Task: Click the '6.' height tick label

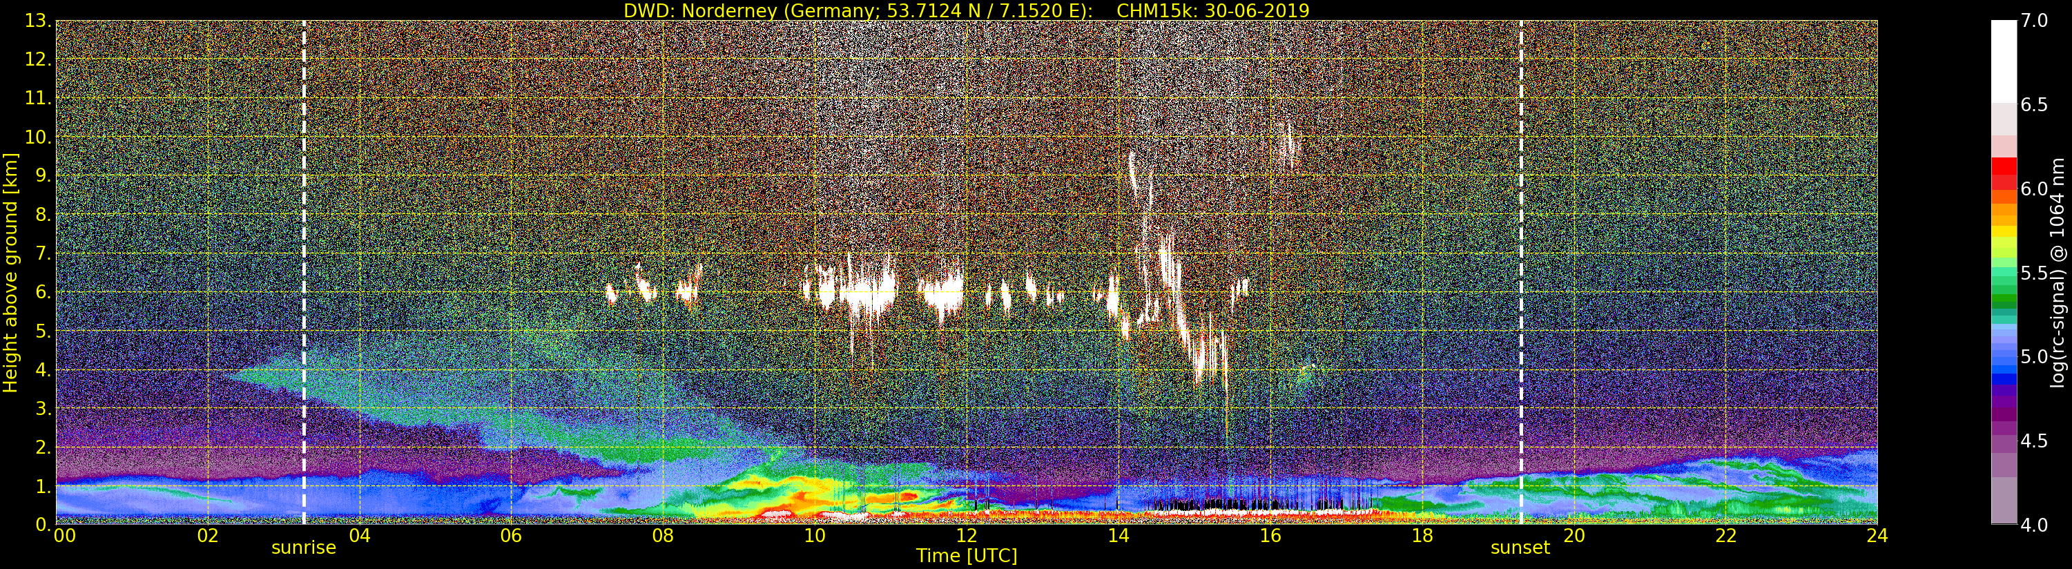Action: pyautogui.click(x=43, y=292)
